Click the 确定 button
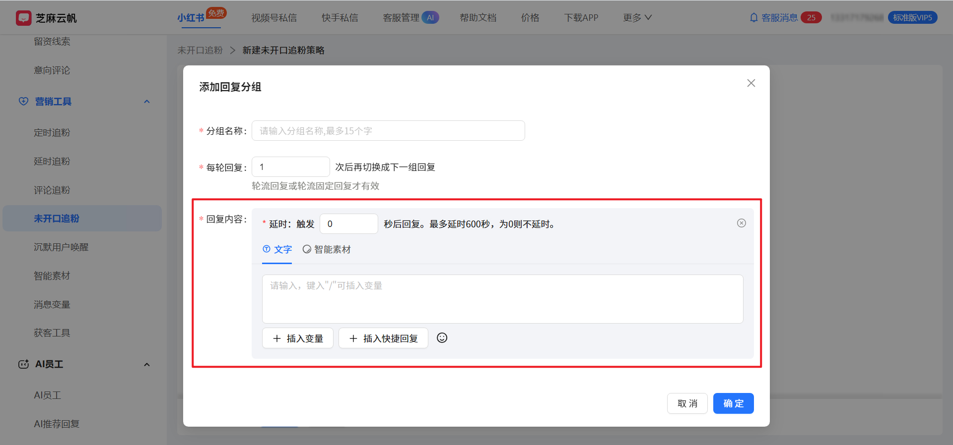This screenshot has height=445, width=953. tap(733, 403)
